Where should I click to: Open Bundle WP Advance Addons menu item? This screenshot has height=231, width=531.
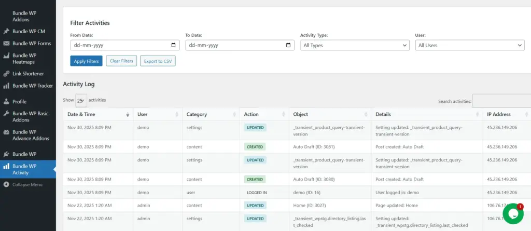(28, 135)
